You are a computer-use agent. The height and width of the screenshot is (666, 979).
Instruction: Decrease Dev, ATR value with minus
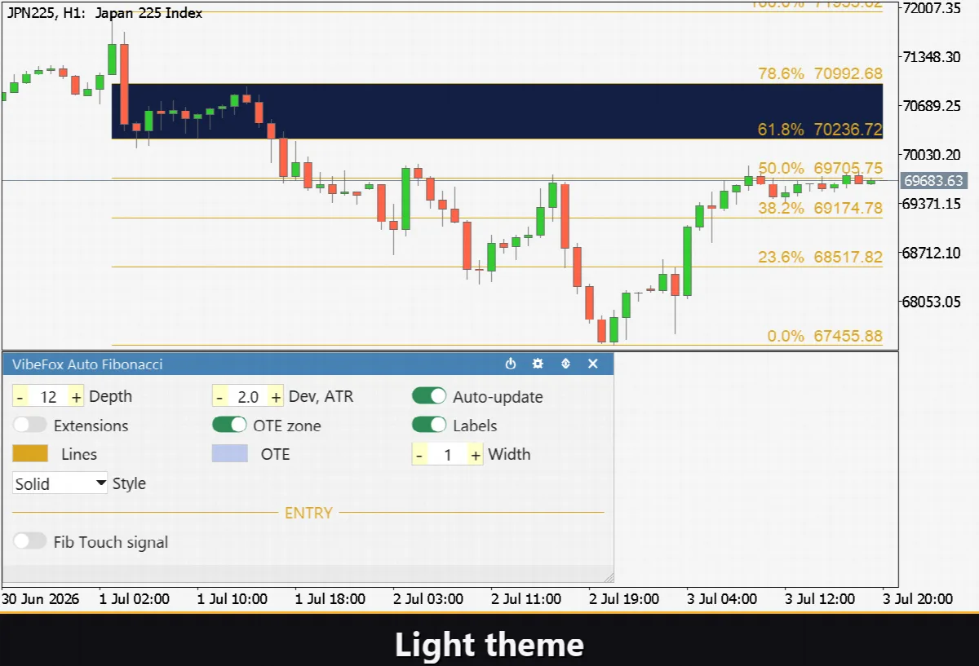219,396
